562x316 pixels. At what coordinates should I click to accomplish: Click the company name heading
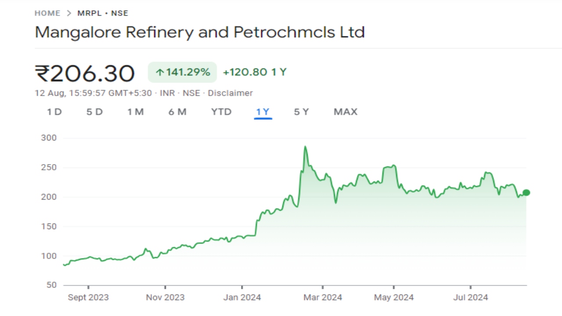200,32
